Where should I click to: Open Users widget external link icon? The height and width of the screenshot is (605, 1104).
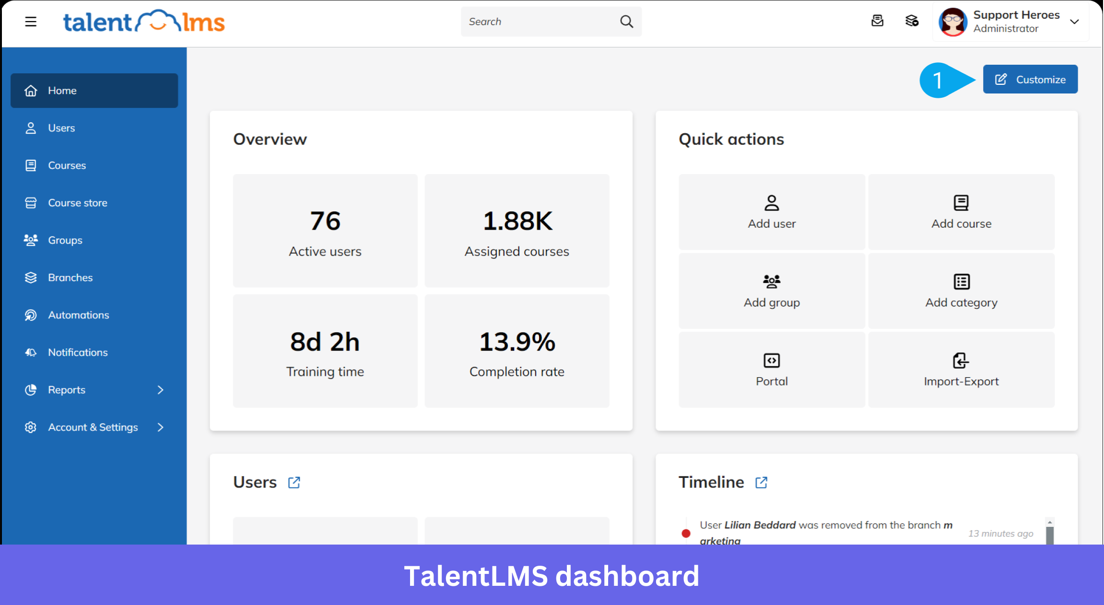[294, 482]
